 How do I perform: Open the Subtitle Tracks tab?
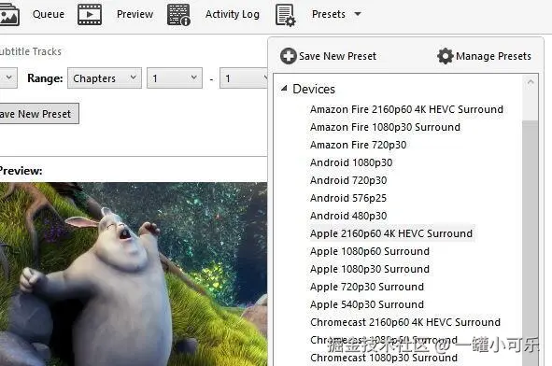click(31, 51)
